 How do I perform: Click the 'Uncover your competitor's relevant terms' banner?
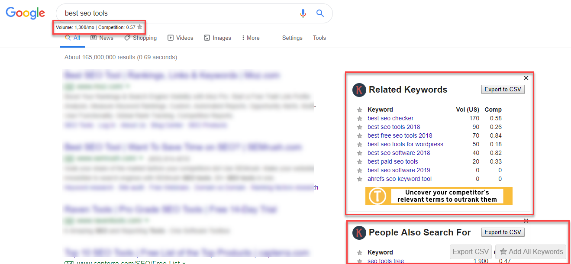pos(439,196)
